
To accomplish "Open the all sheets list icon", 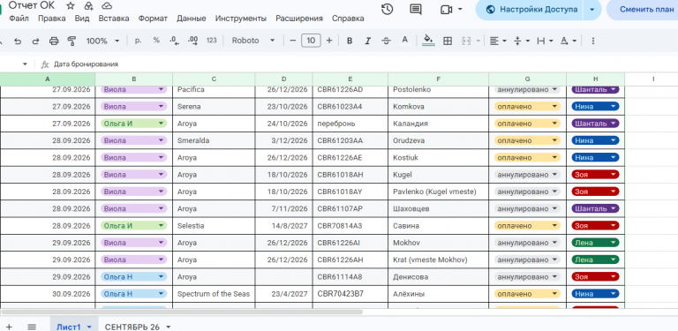I will [32, 327].
